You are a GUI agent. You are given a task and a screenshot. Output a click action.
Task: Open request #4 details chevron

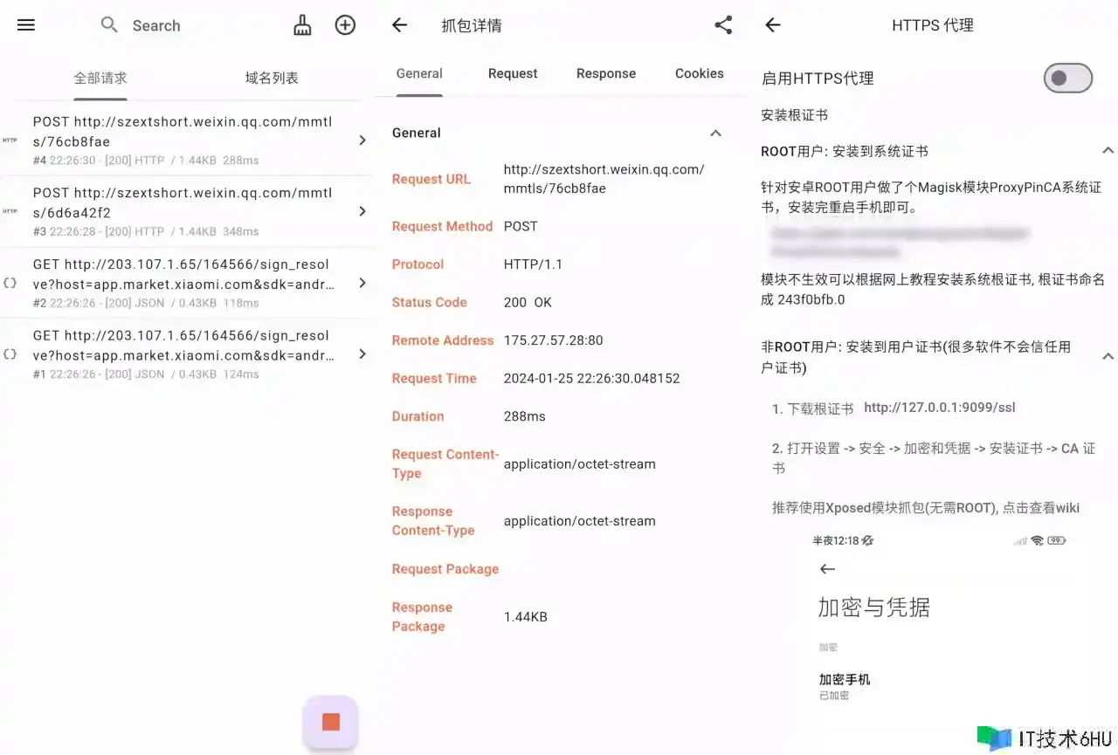pos(362,140)
